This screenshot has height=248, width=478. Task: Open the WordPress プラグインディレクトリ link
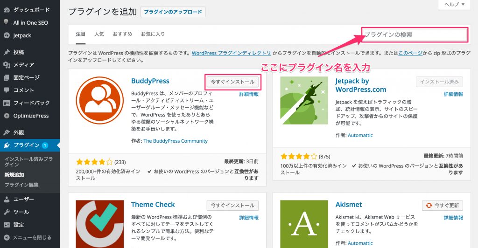pyautogui.click(x=231, y=53)
